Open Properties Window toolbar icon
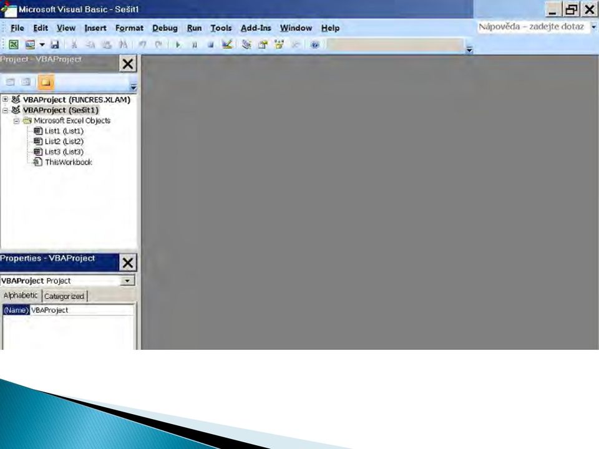 pyautogui.click(x=263, y=45)
